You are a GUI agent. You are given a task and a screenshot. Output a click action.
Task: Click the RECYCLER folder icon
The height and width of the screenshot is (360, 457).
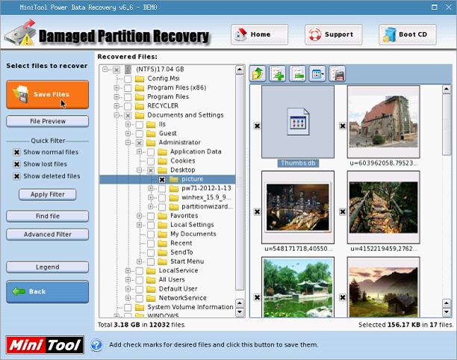click(140, 106)
